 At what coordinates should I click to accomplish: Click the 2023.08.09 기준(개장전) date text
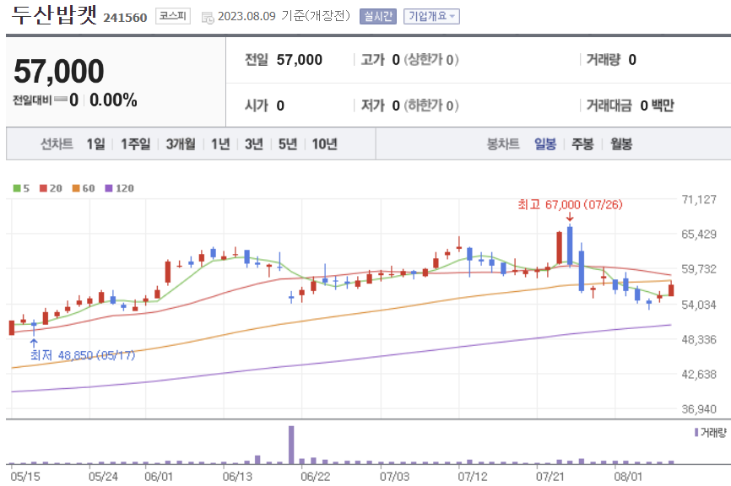click(x=284, y=16)
